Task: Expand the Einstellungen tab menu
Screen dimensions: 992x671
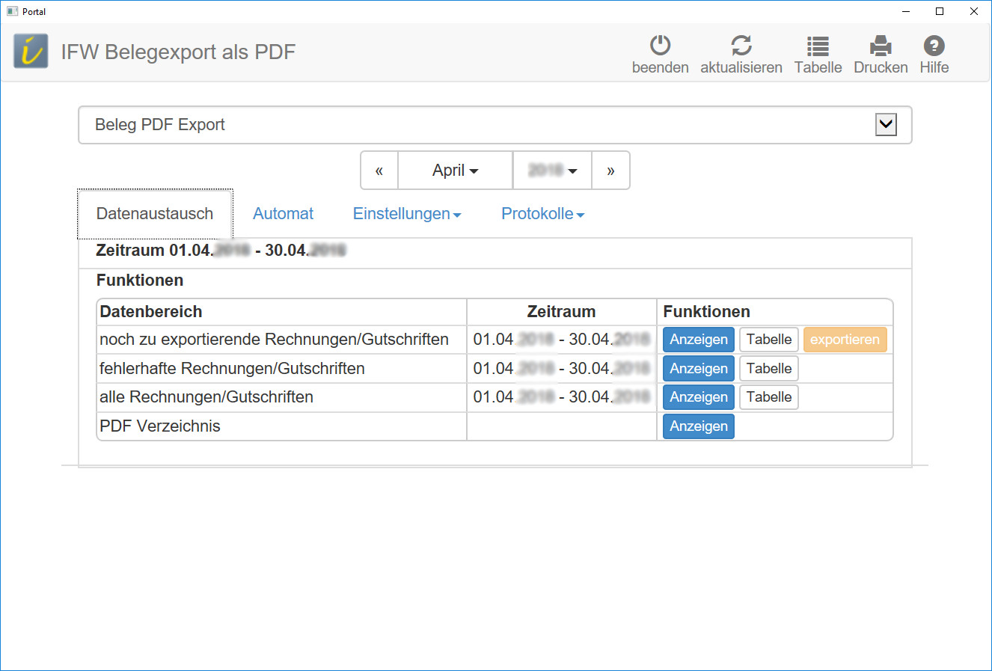Action: [406, 214]
